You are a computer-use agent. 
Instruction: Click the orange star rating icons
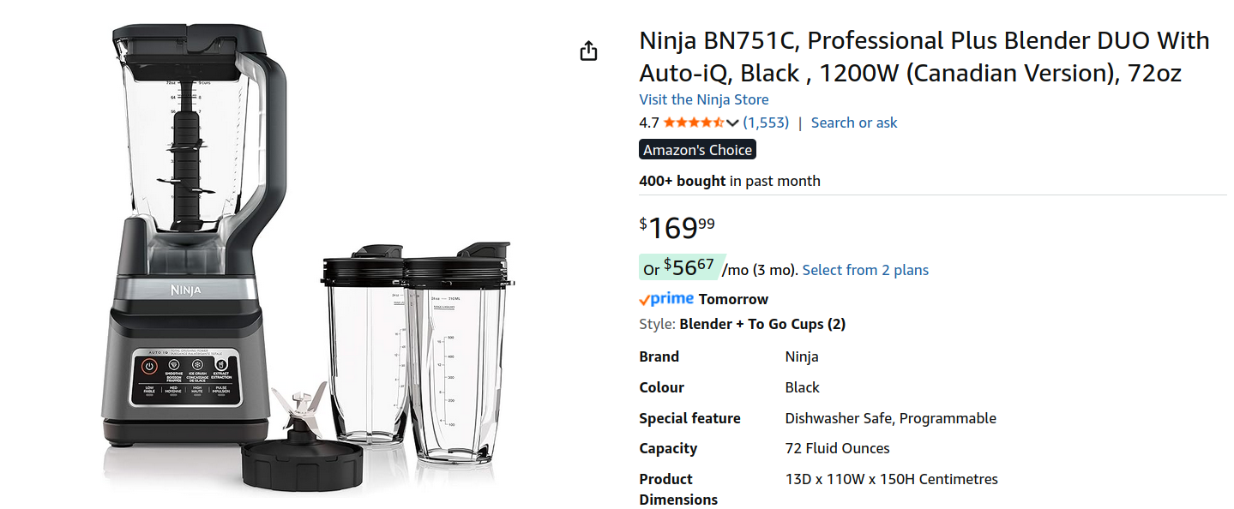[x=693, y=123]
